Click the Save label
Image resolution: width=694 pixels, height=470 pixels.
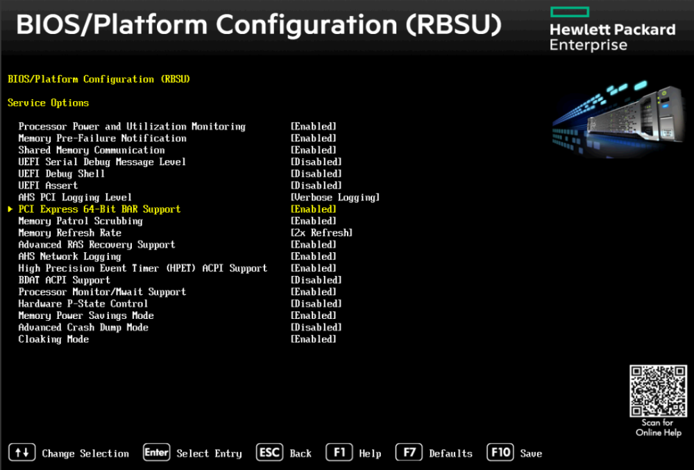click(x=531, y=453)
